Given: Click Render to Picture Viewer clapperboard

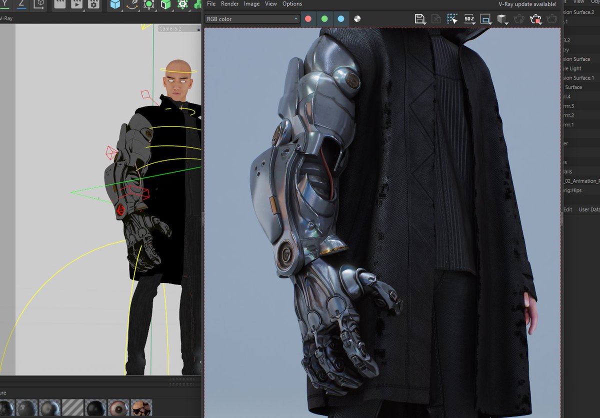Looking at the screenshot, I should [x=76, y=4].
